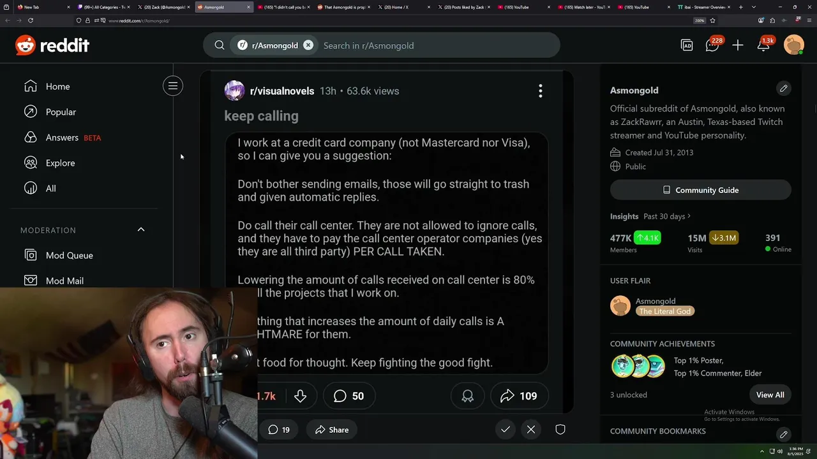Screen dimensions: 817x459
Task: Remove the r/Asmongold search filter chip
Action: tap(308, 45)
